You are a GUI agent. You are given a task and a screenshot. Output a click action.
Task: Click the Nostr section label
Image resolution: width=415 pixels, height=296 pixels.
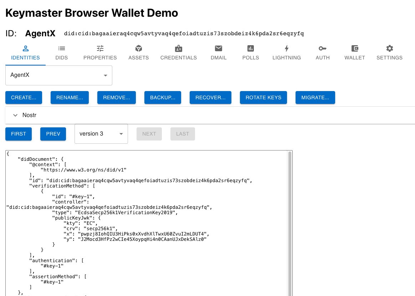pos(29,115)
